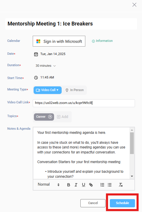Expand the Video Call dropdown arrow
The height and width of the screenshot is (212, 142).
58,90
